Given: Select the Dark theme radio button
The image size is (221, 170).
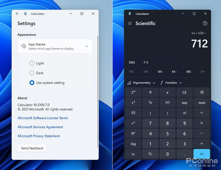Looking at the screenshot, I should click(x=32, y=73).
